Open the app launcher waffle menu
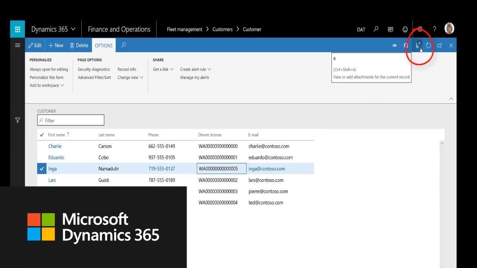477x268 pixels. [x=18, y=29]
